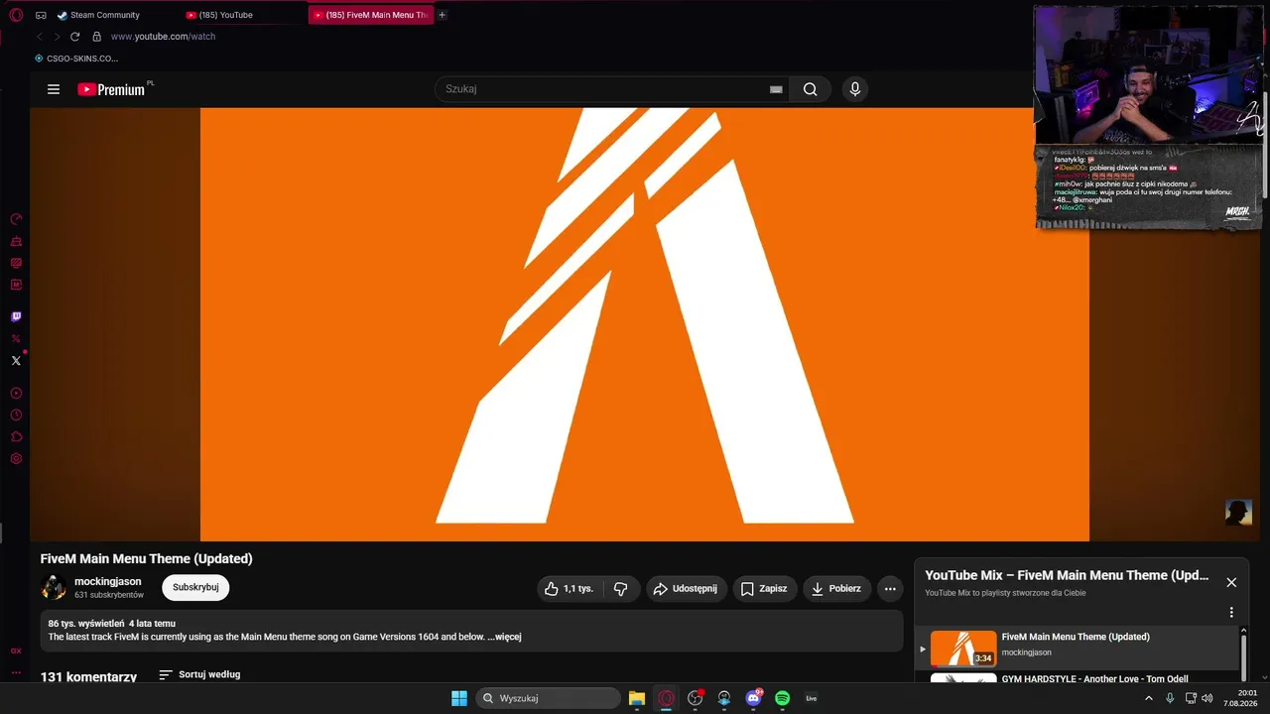The height and width of the screenshot is (714, 1270).
Task: Close the YouTube Mix playlist panel
Action: (x=1231, y=583)
